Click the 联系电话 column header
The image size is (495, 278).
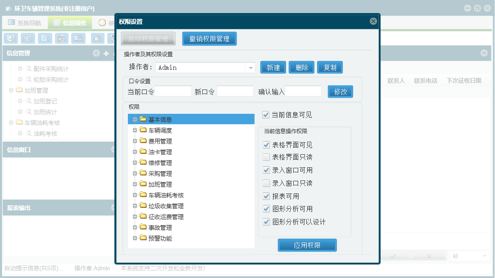(426, 81)
